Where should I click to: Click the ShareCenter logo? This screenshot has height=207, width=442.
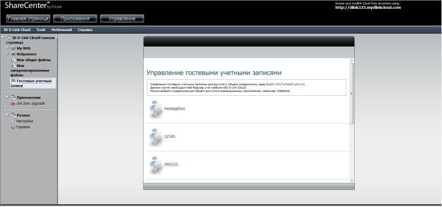pyautogui.click(x=33, y=5)
